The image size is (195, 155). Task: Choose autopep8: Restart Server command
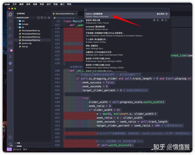127,28
